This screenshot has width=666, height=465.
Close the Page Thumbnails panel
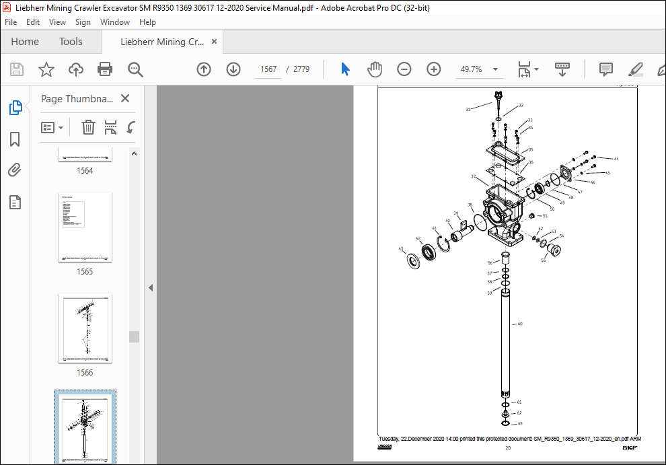point(125,99)
